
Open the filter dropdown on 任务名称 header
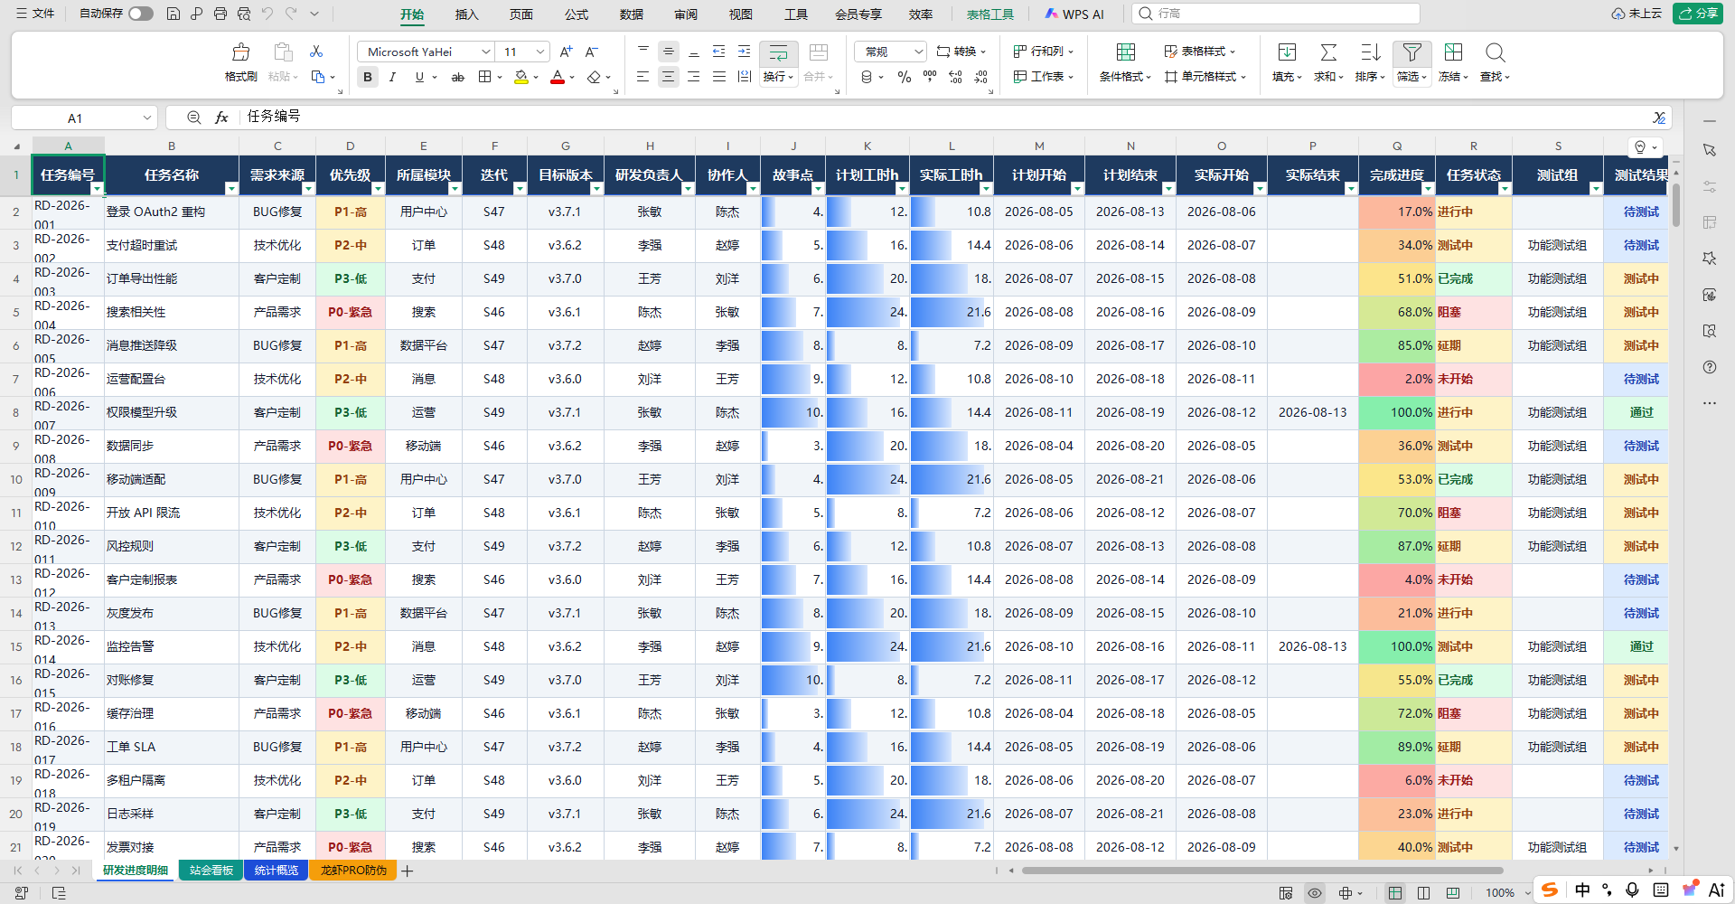click(231, 188)
